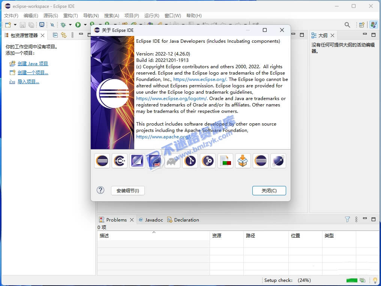Minimize the Package Explorer view

(81, 34)
